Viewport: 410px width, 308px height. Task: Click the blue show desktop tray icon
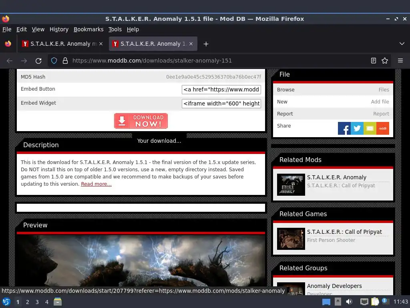(326, 302)
